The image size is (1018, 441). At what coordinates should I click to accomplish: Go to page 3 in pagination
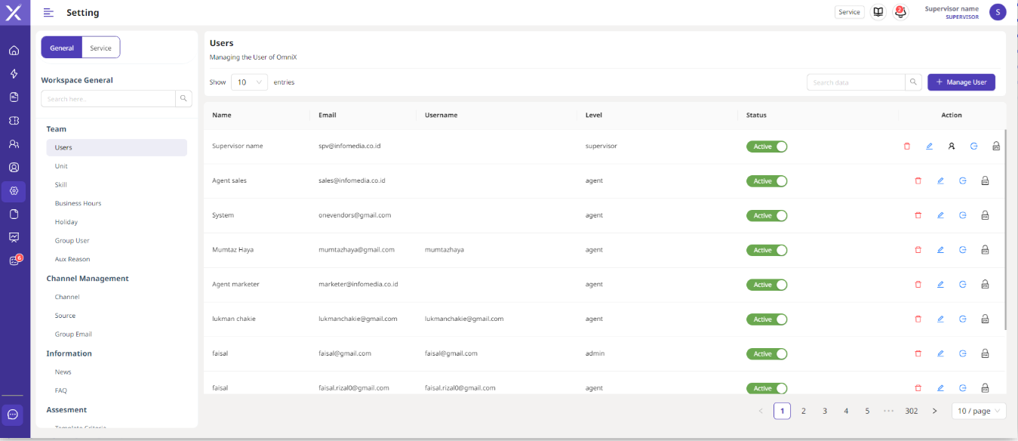[x=825, y=411]
